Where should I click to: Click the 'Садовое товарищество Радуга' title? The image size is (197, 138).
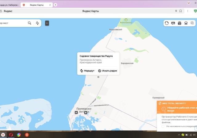tap(96, 56)
